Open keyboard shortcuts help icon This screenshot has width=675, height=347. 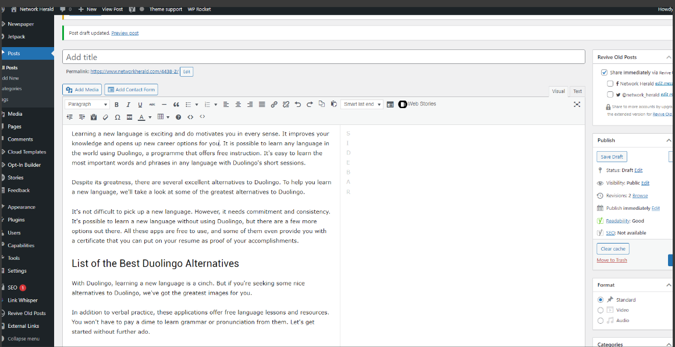178,117
